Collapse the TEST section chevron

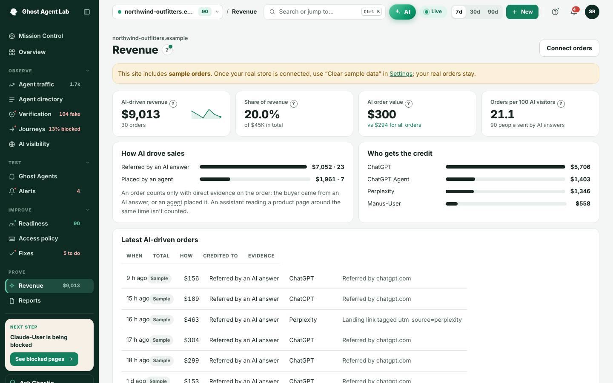(88, 163)
